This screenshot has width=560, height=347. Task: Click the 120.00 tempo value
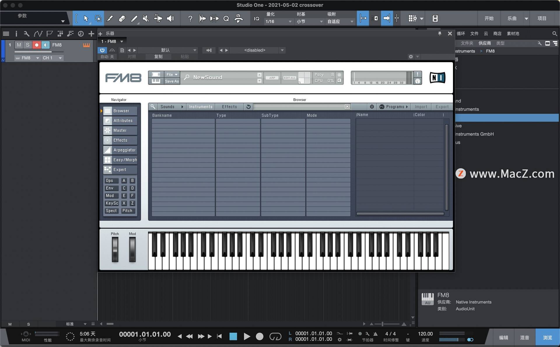point(425,334)
